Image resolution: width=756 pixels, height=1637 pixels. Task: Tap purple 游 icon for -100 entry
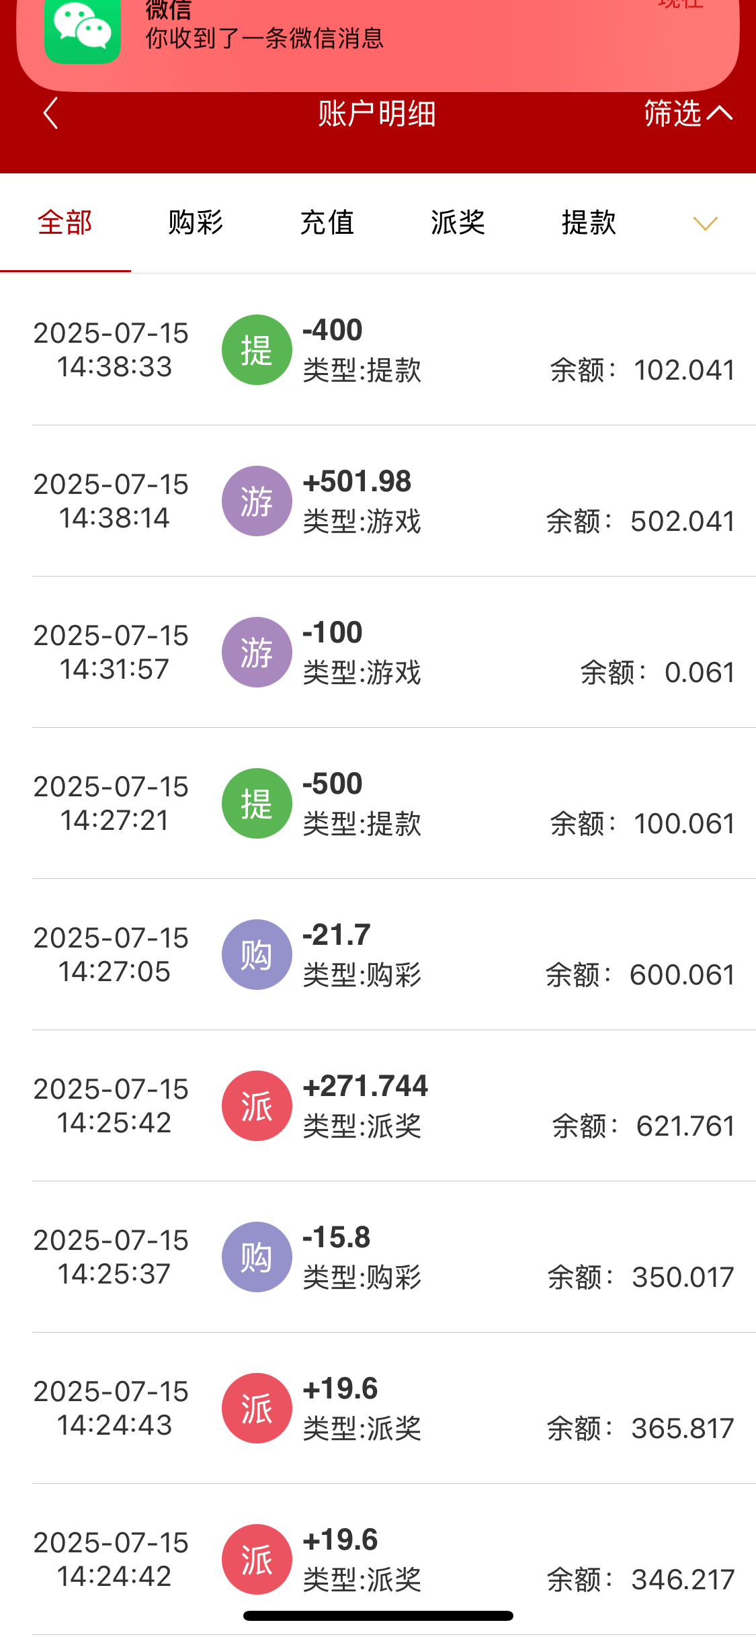point(257,653)
